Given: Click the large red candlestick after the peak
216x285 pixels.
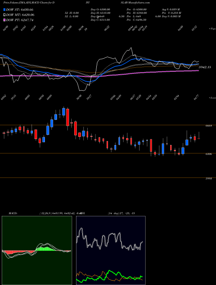Looking at the screenshot, I should (x=68, y=117).
